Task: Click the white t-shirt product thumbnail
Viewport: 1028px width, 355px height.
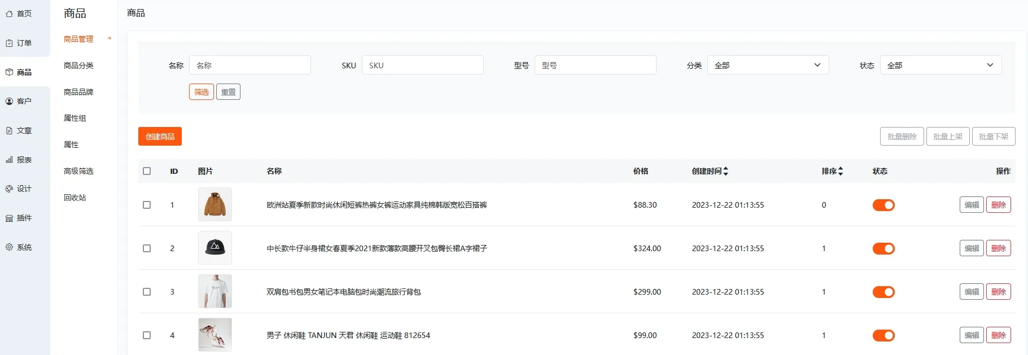Action: pos(215,291)
